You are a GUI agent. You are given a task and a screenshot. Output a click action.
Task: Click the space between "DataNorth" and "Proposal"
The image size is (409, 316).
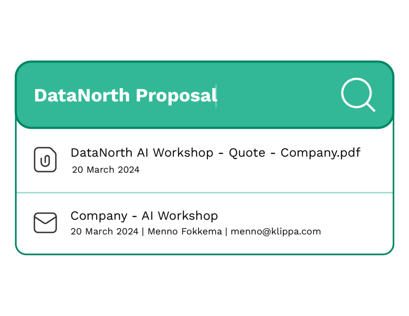click(x=133, y=96)
